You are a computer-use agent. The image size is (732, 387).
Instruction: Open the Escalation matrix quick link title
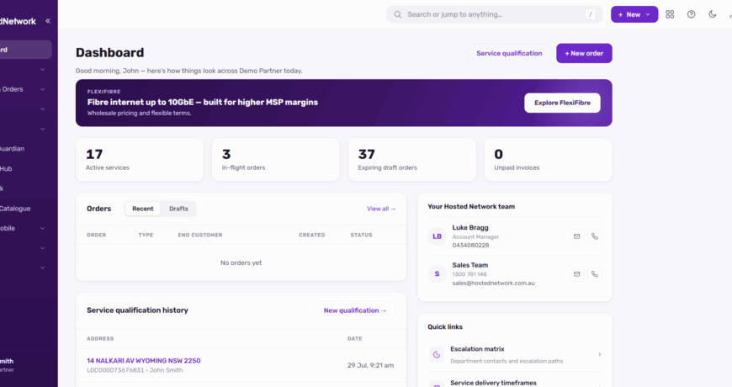[477, 348]
